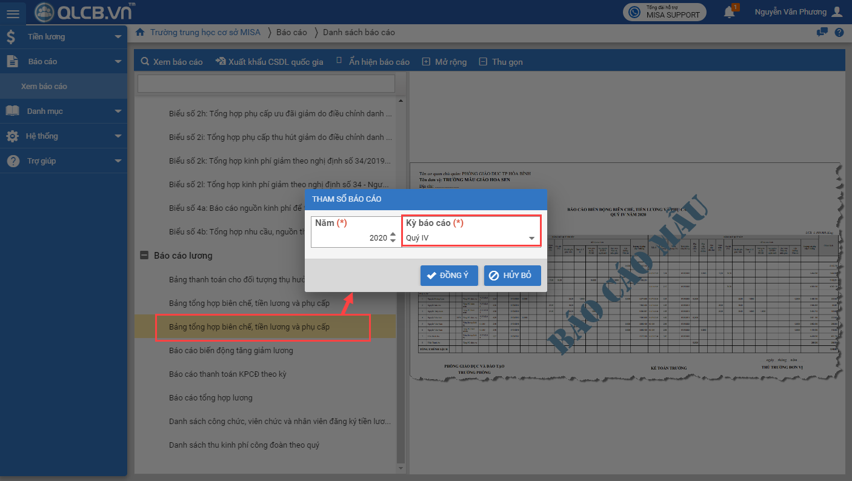
Task: Open the help question mark icon
Action: pyautogui.click(x=839, y=33)
